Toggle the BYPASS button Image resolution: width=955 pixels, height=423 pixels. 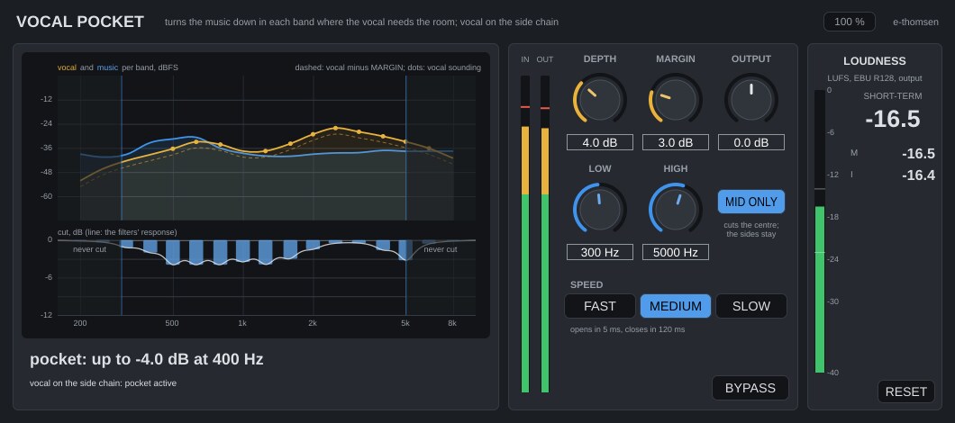(750, 388)
